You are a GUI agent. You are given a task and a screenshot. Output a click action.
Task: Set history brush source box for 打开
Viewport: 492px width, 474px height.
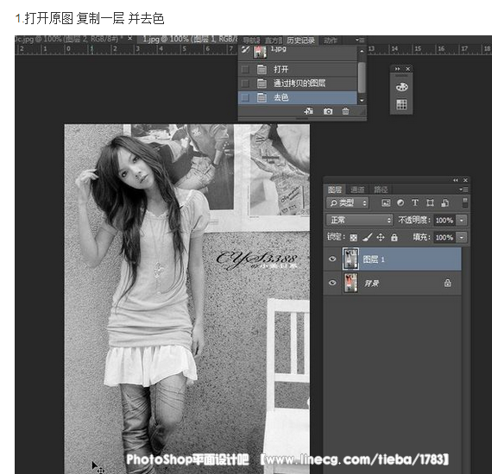pos(245,69)
